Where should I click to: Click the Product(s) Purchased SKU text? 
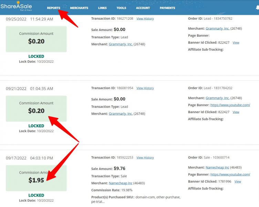pyautogui.click(x=136, y=199)
